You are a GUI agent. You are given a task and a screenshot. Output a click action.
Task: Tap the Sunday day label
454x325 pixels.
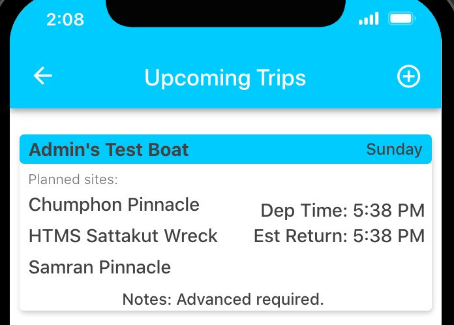click(394, 149)
